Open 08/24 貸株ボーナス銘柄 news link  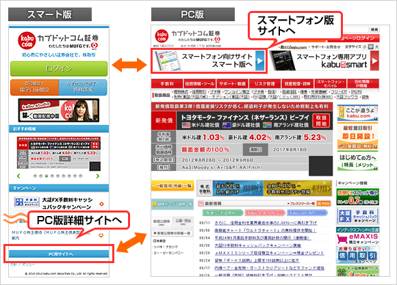coord(257,260)
